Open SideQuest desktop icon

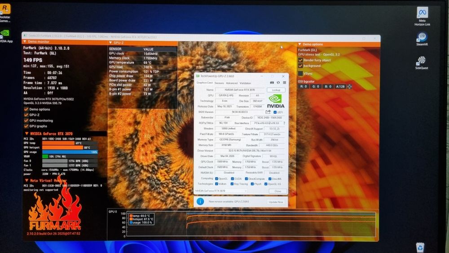pyautogui.click(x=422, y=63)
